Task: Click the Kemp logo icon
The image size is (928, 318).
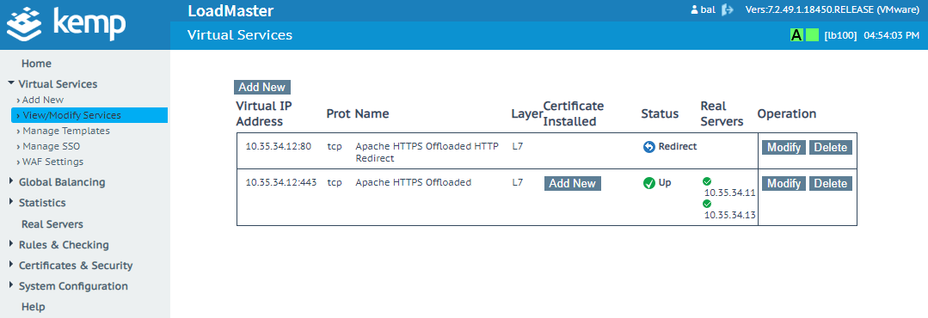Action: coord(24,25)
